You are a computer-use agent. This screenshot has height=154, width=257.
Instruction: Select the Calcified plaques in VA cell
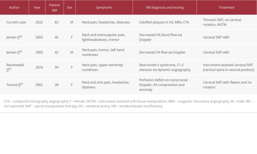(x=164, y=22)
